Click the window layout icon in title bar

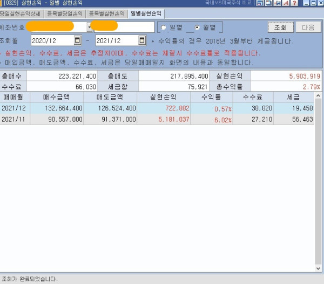(260, 3)
